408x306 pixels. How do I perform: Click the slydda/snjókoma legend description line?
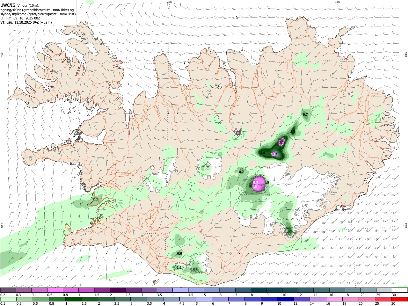(38, 14)
